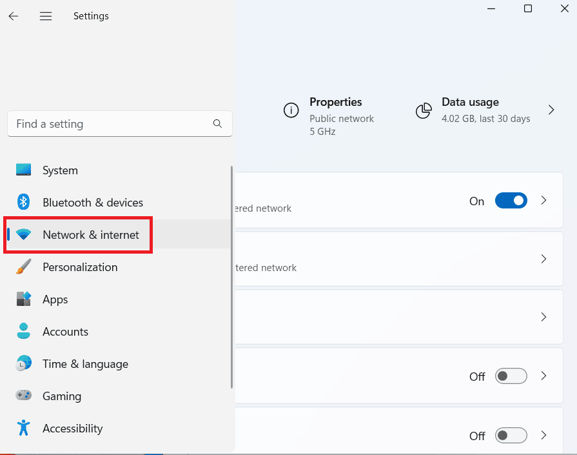Click the Properties info icon
The height and width of the screenshot is (455, 577).
pyautogui.click(x=291, y=110)
